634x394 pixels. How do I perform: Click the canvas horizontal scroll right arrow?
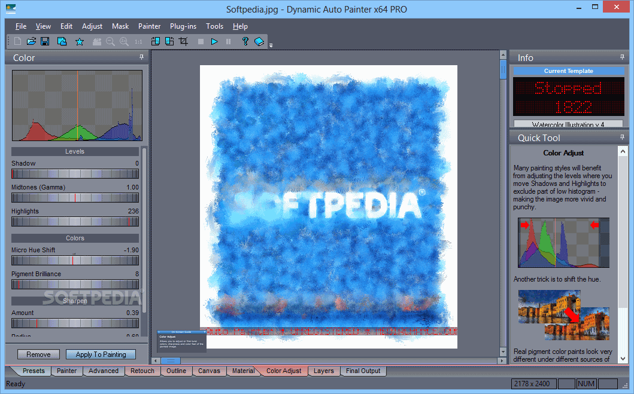(502, 361)
